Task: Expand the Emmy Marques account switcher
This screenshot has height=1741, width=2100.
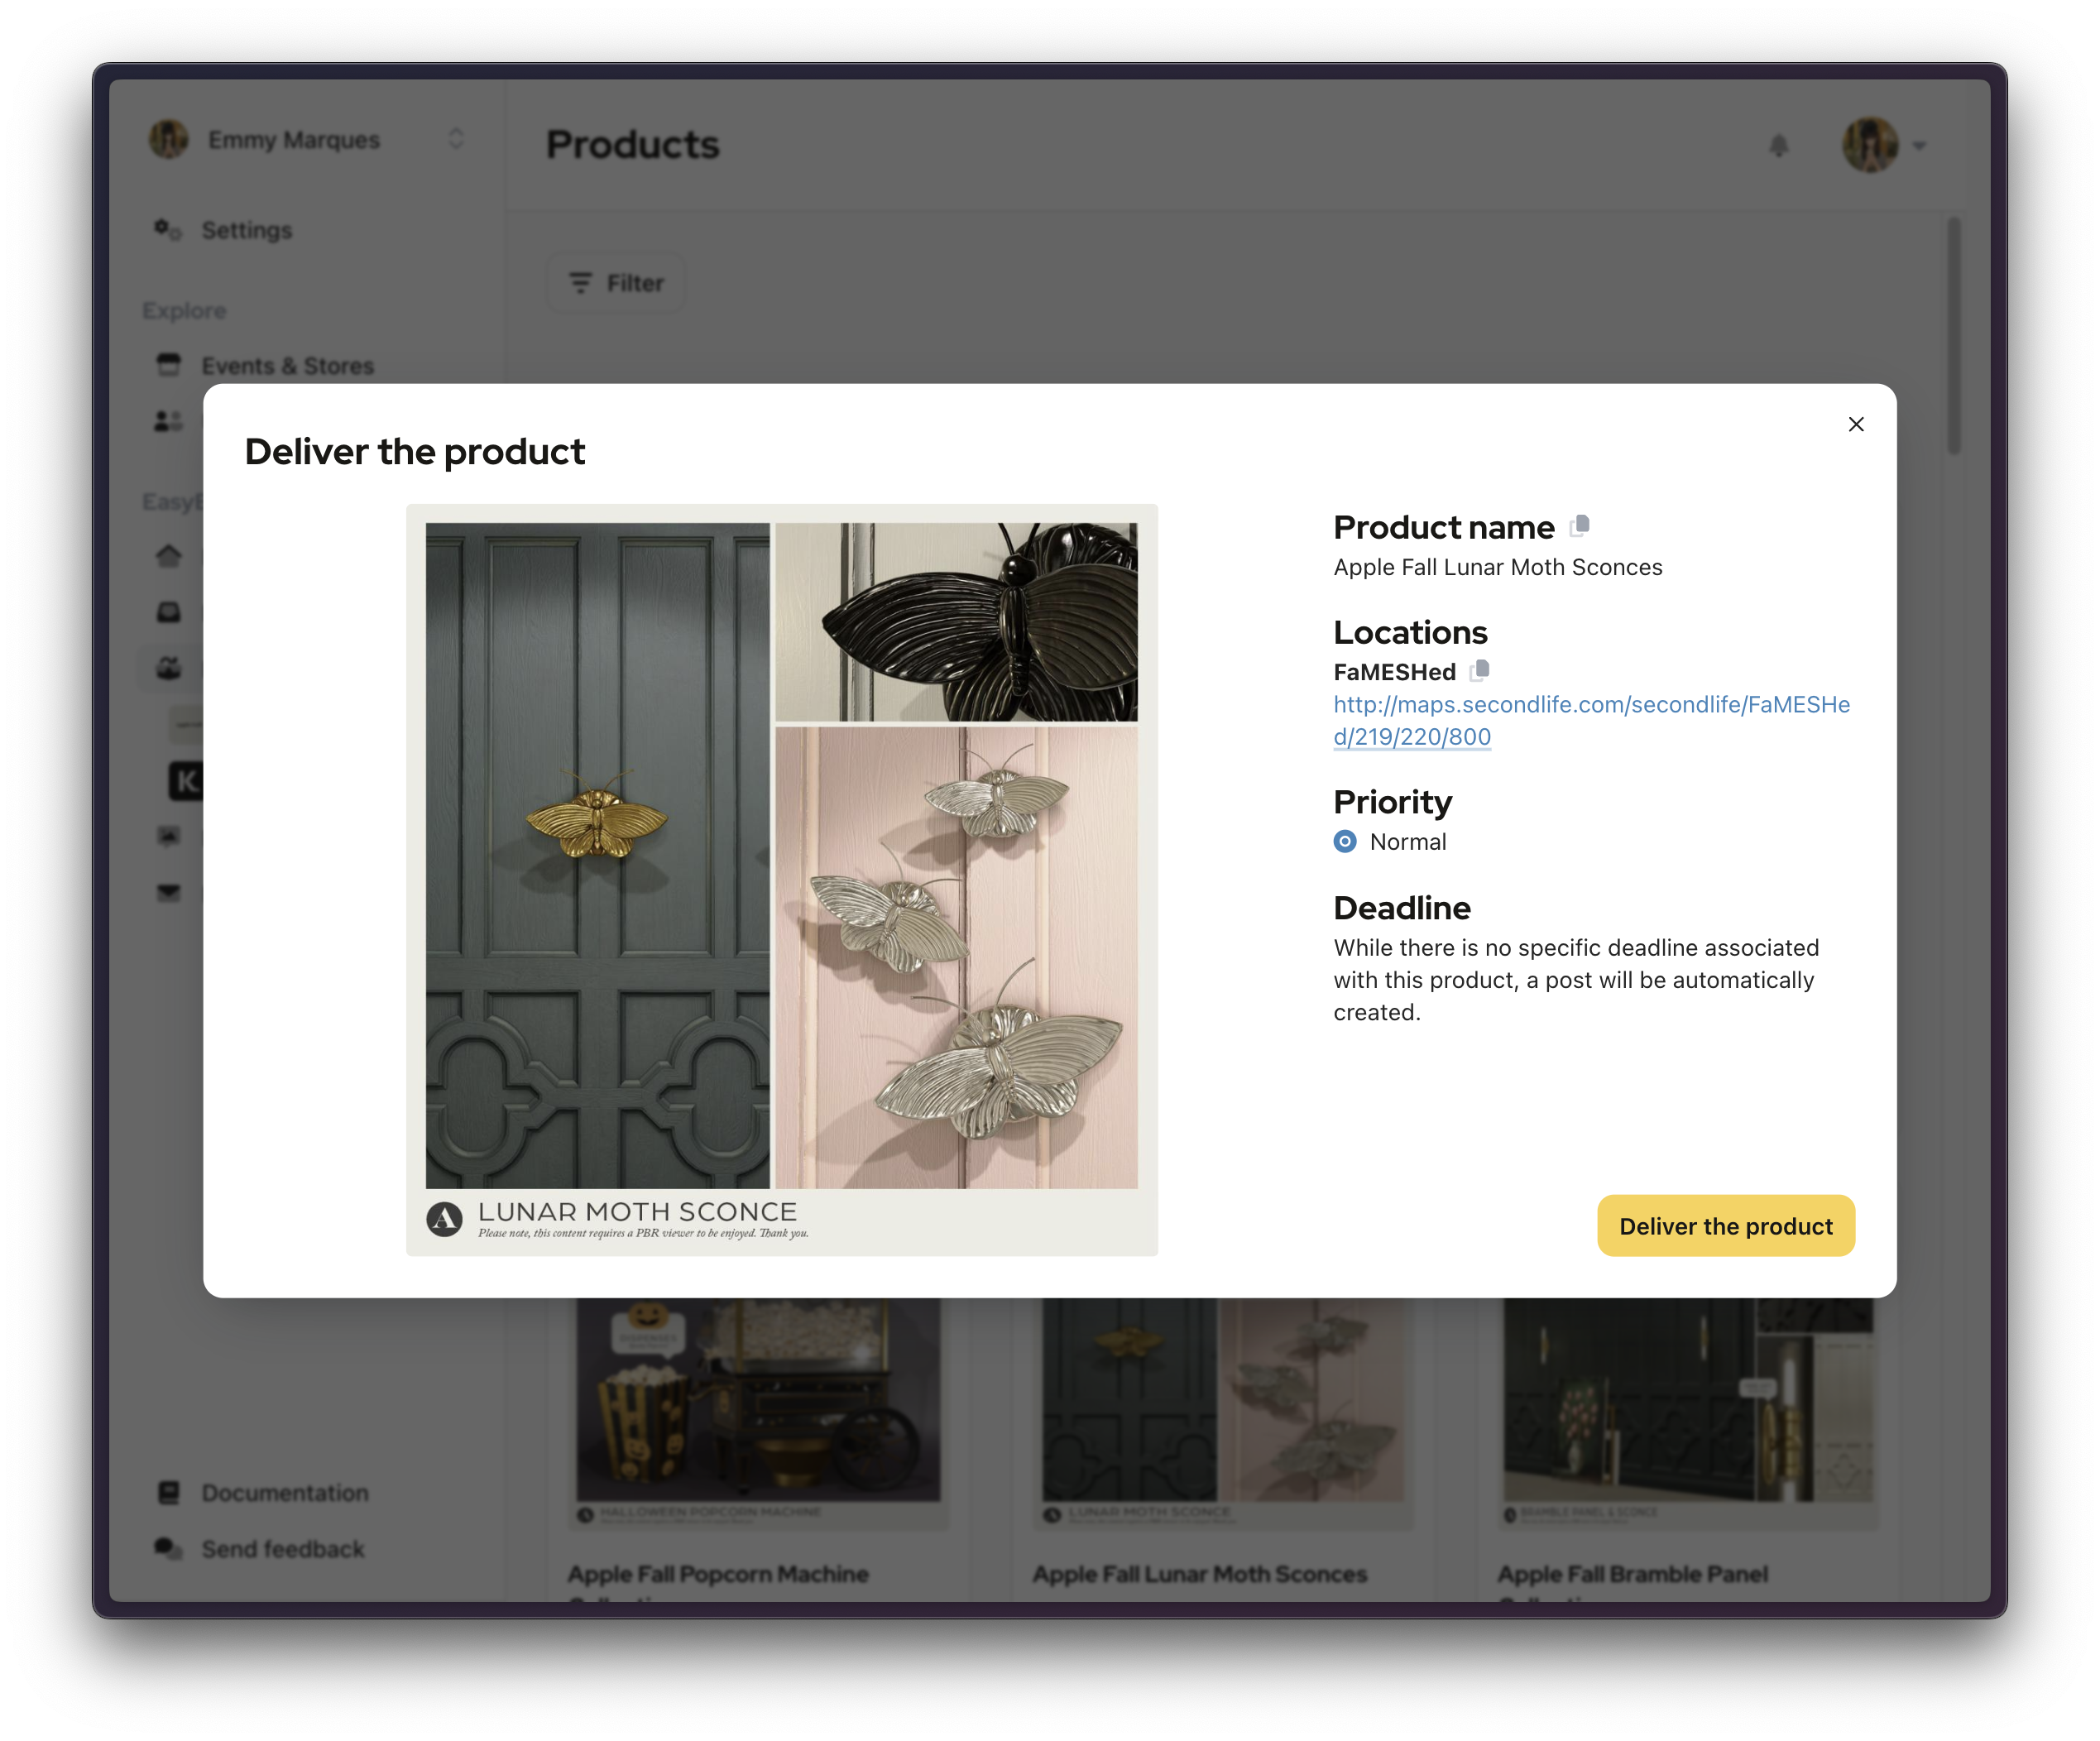Action: tap(456, 139)
